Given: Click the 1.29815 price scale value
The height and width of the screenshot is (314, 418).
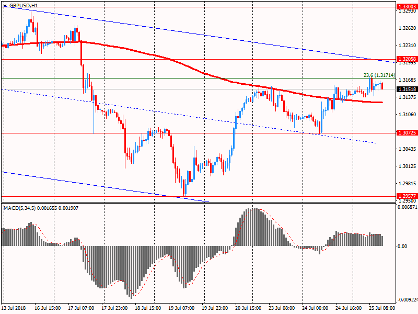Looking at the screenshot, I should tap(407, 184).
